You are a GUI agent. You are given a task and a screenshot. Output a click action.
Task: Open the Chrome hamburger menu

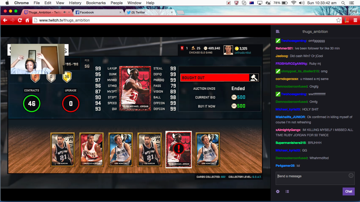(355, 20)
